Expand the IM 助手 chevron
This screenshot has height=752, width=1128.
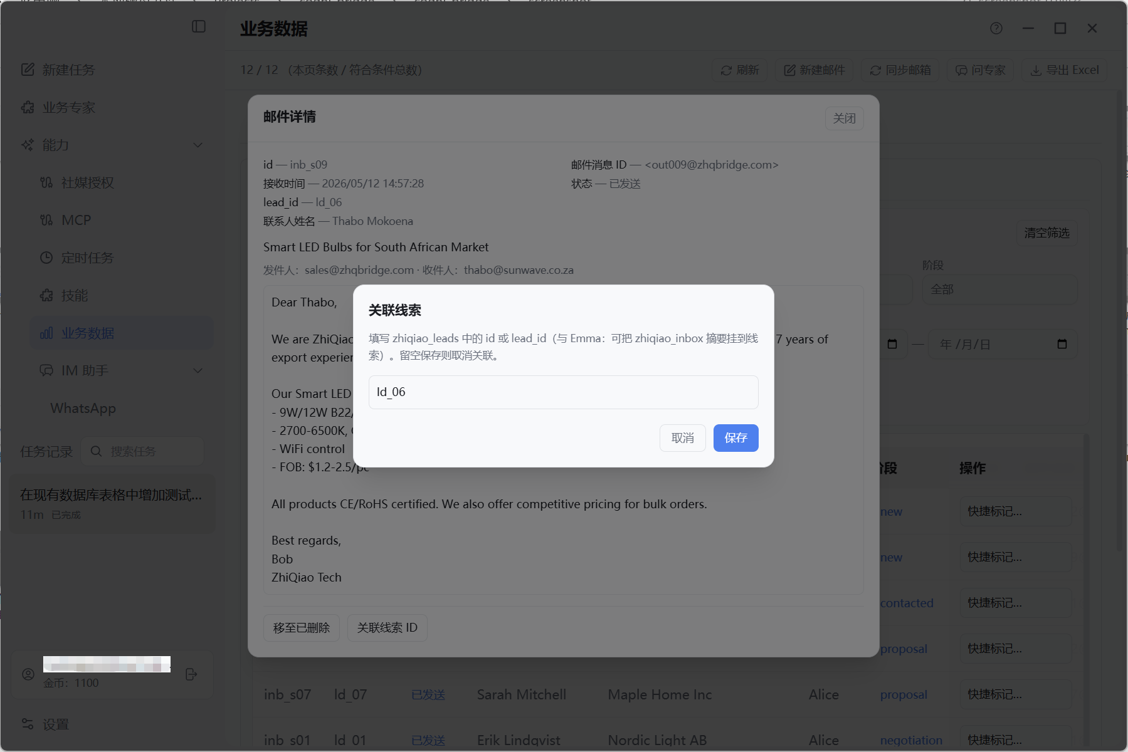[x=198, y=370]
